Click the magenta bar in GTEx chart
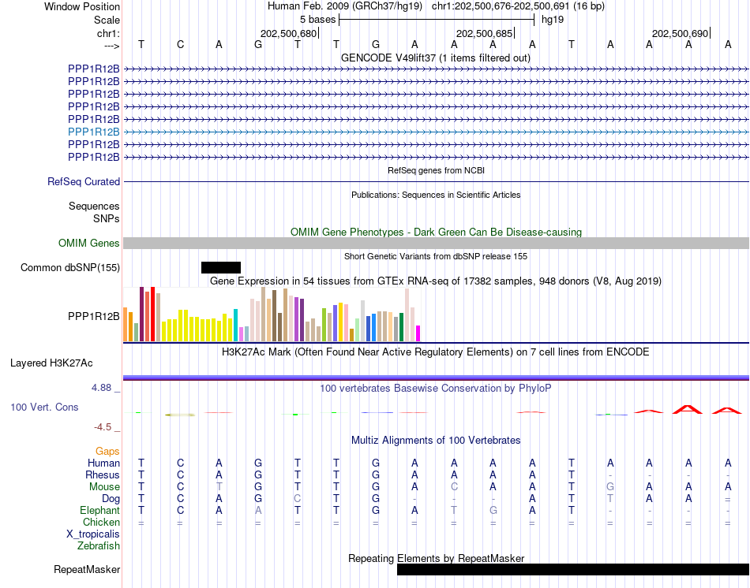750x588 pixels. [418, 333]
